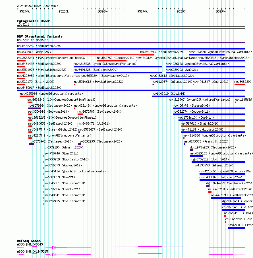
Task: Open variant nsv832689 (Wong2007)
Action: pos(34,52)
